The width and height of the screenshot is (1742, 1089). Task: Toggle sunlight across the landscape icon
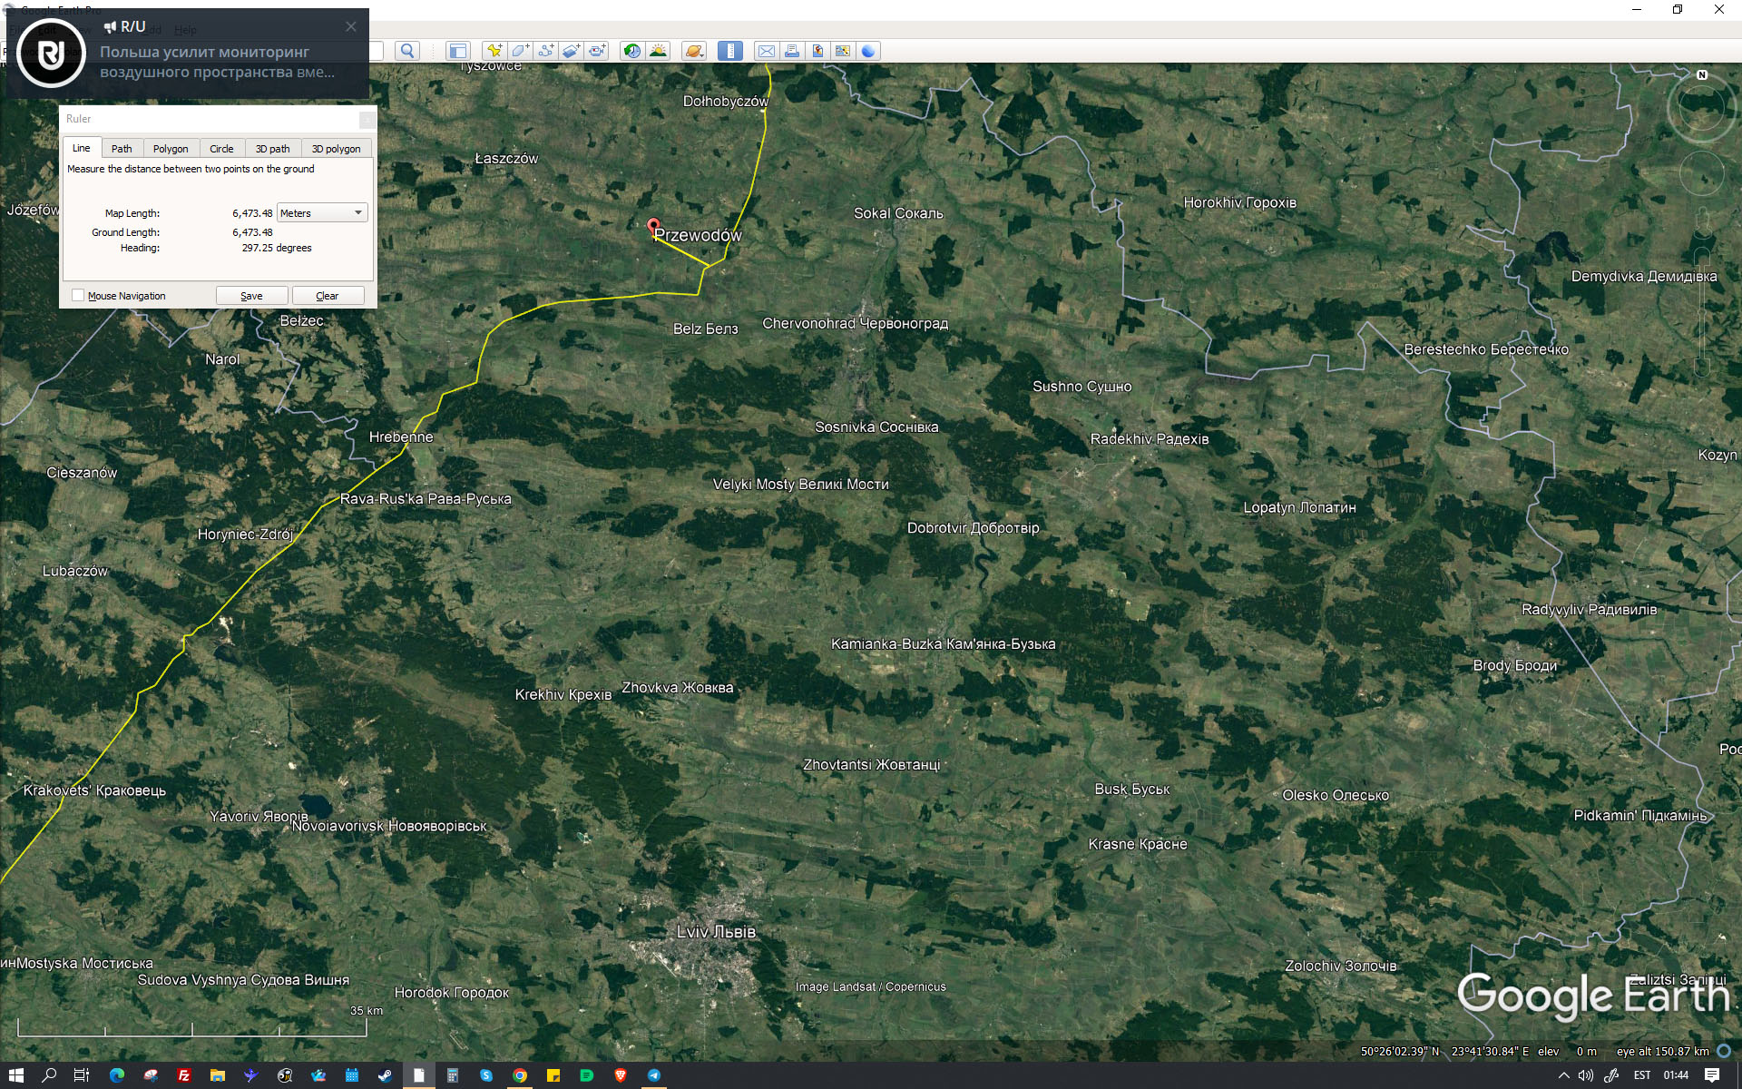[x=658, y=51]
